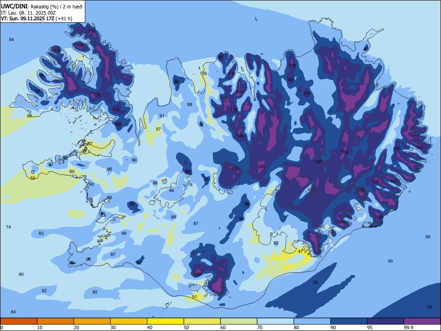Click the legend tick label '50'

(187, 327)
